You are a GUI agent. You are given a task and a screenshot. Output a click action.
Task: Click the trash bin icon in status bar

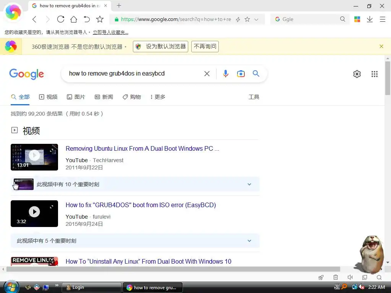pyautogui.click(x=336, y=277)
